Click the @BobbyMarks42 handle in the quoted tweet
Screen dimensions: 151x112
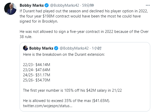coord(74,48)
